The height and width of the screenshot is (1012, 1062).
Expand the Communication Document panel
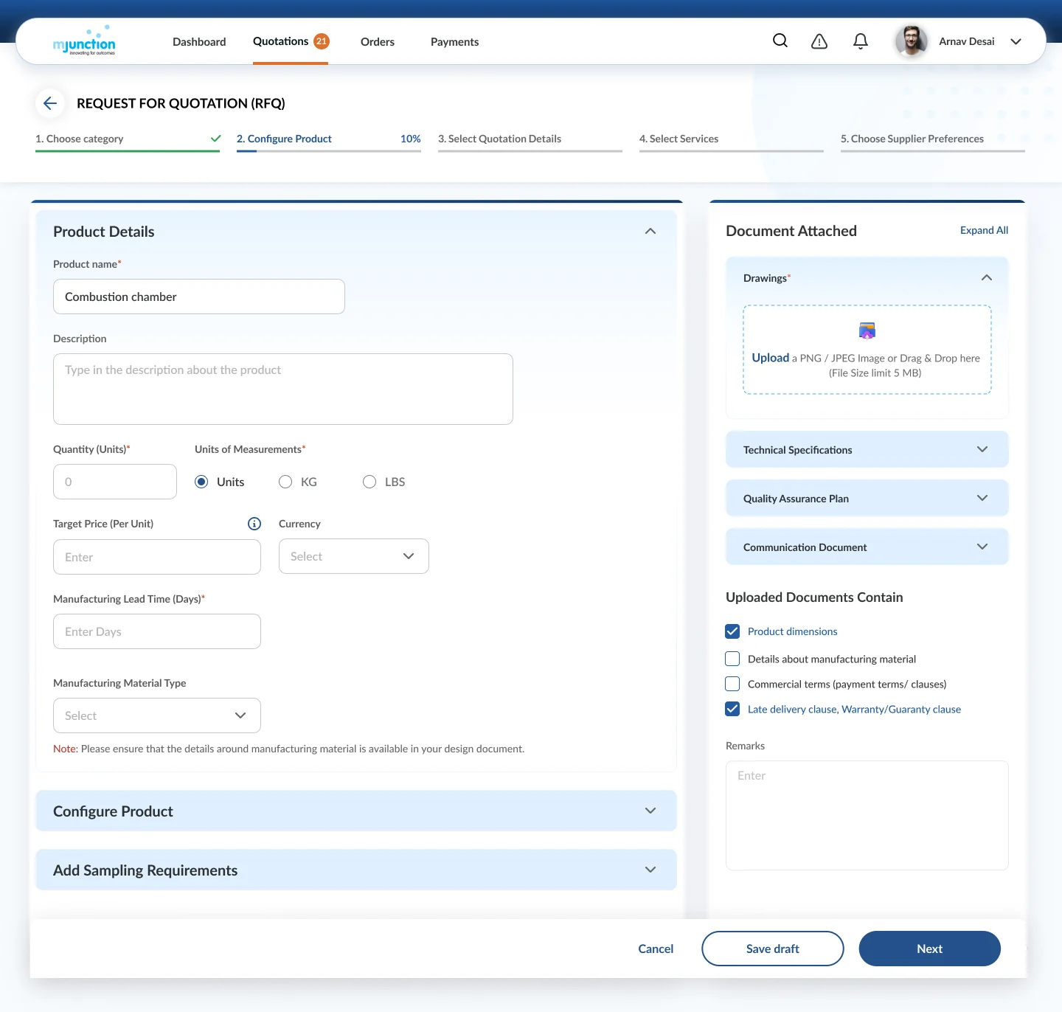867,547
